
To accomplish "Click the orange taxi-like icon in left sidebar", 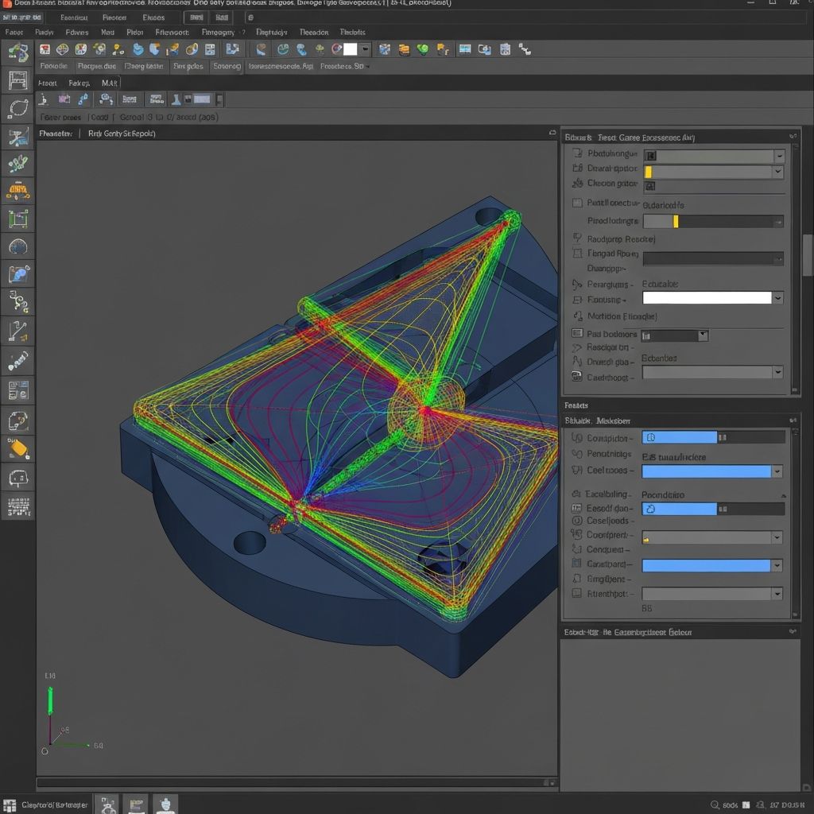I will pyautogui.click(x=17, y=191).
